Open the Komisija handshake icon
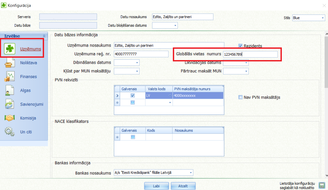Screen dimensions: 328x190 pyautogui.click(x=10, y=118)
